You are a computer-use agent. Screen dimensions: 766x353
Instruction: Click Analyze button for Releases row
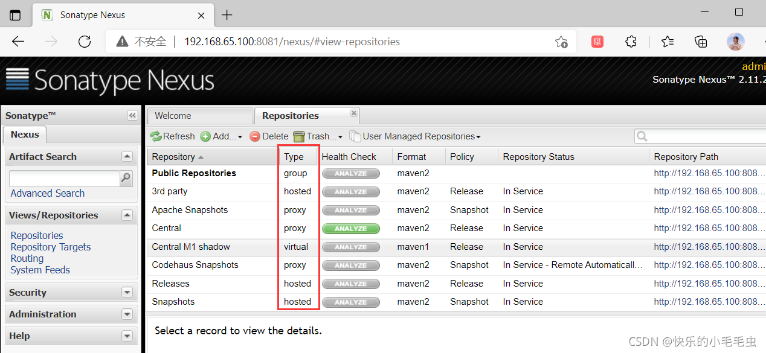(351, 284)
